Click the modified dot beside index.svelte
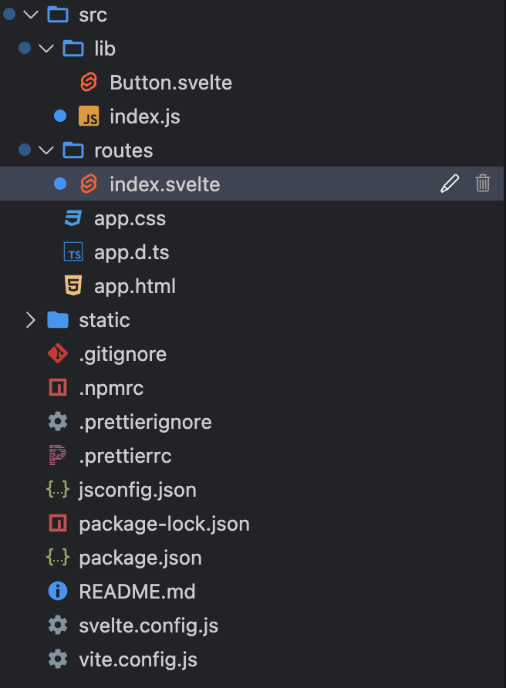The height and width of the screenshot is (688, 506). pyautogui.click(x=60, y=184)
